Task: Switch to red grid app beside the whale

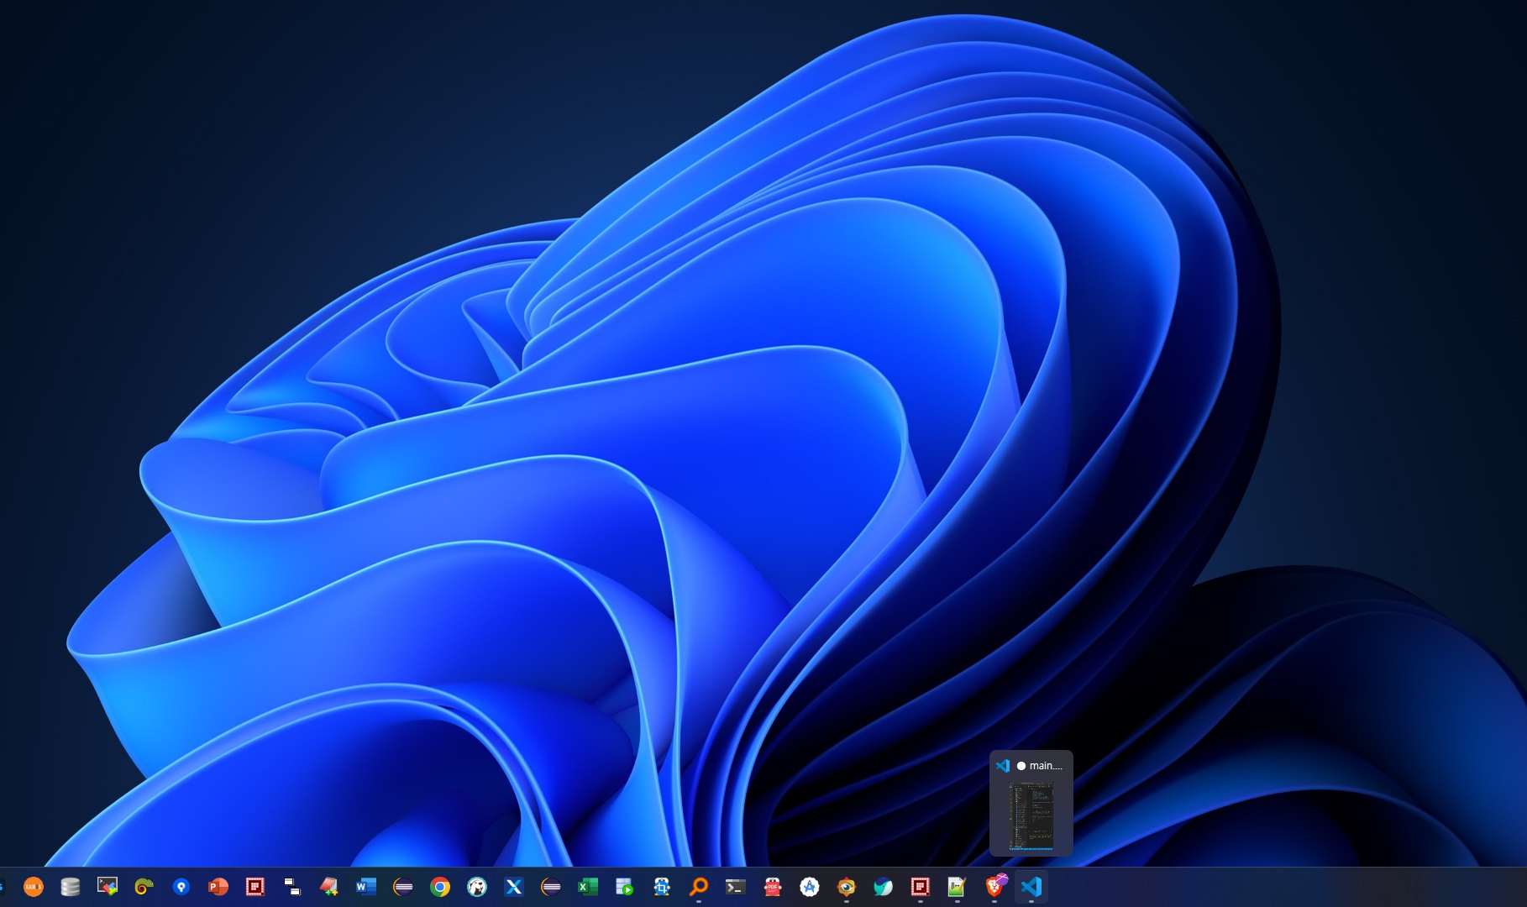Action: point(921,887)
